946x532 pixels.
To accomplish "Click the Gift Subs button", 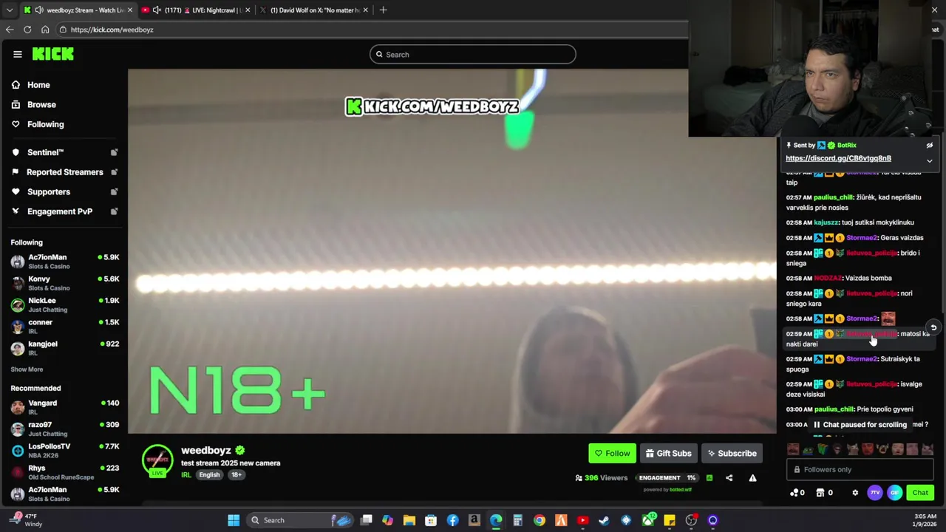I will tap(668, 454).
